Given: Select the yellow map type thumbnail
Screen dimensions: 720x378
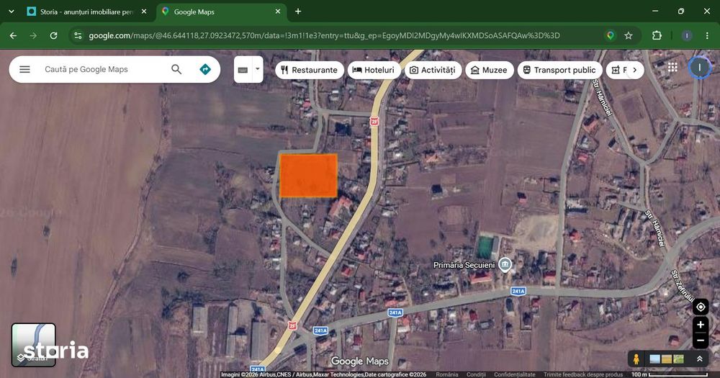Looking at the screenshot, I should coord(666,359).
